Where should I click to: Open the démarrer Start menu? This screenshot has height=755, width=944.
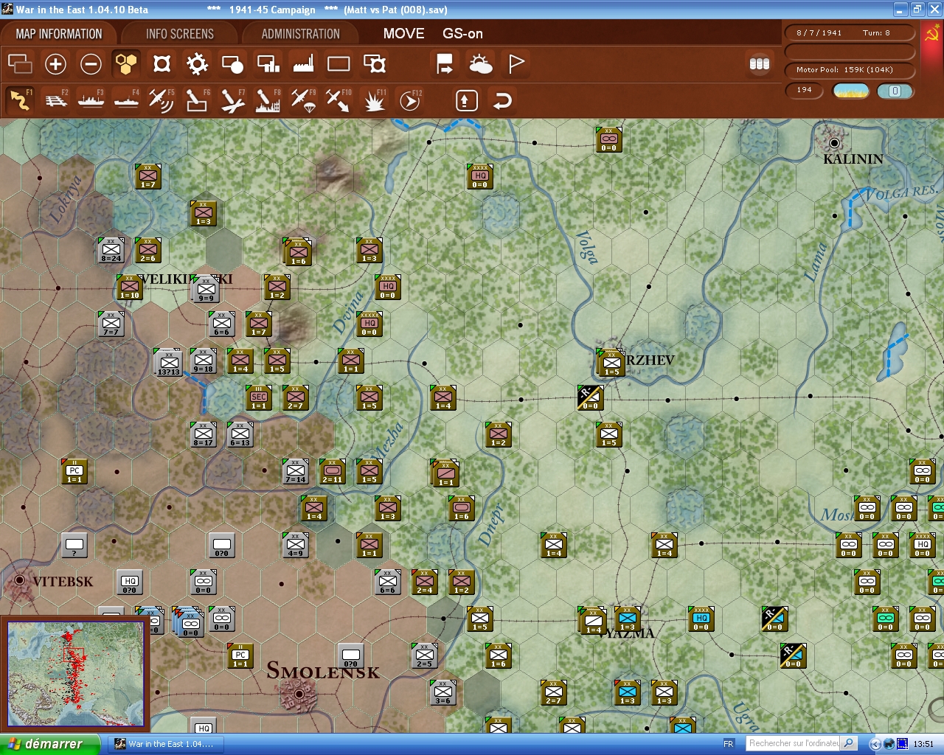pos(49,744)
